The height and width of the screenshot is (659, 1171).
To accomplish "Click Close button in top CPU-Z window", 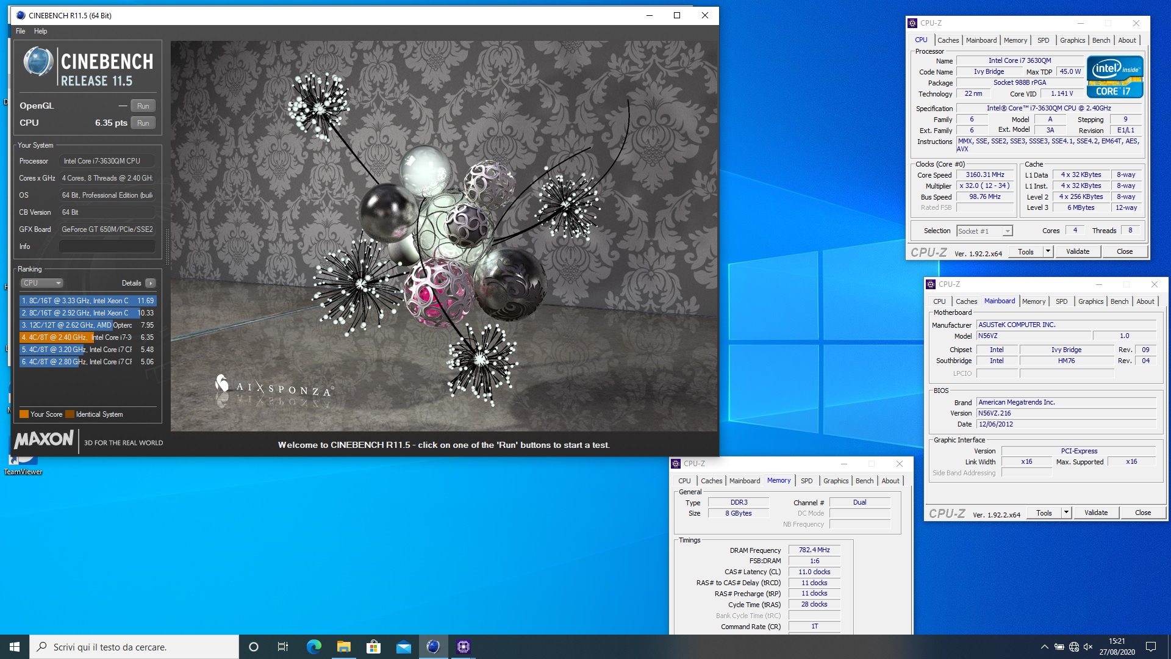I will click(x=1125, y=251).
